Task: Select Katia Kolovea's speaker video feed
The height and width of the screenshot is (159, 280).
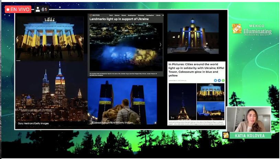Action: [249, 120]
